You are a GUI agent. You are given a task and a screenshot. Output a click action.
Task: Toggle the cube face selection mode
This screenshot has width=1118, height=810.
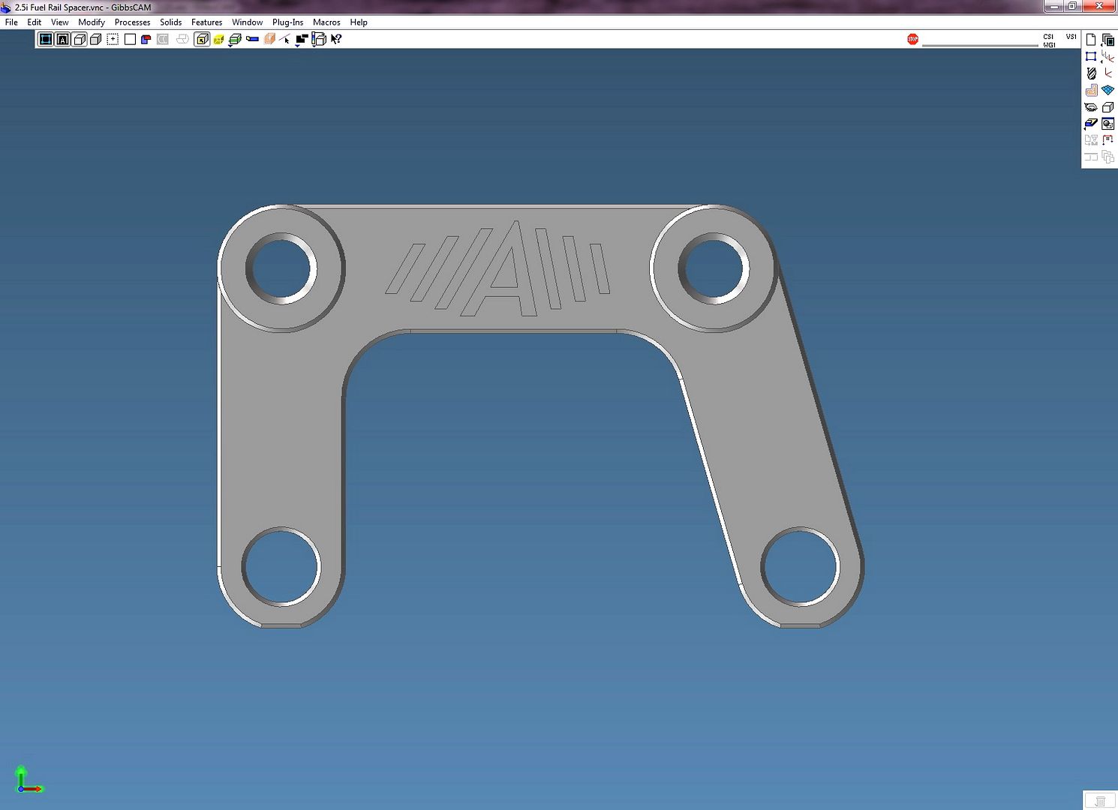click(202, 39)
